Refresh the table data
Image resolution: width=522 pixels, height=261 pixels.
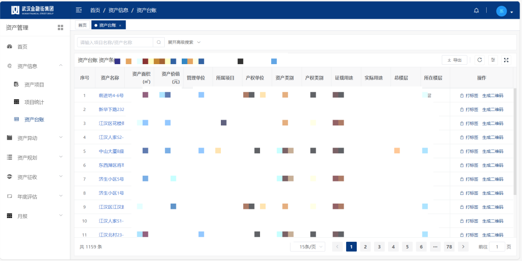pyautogui.click(x=479, y=60)
